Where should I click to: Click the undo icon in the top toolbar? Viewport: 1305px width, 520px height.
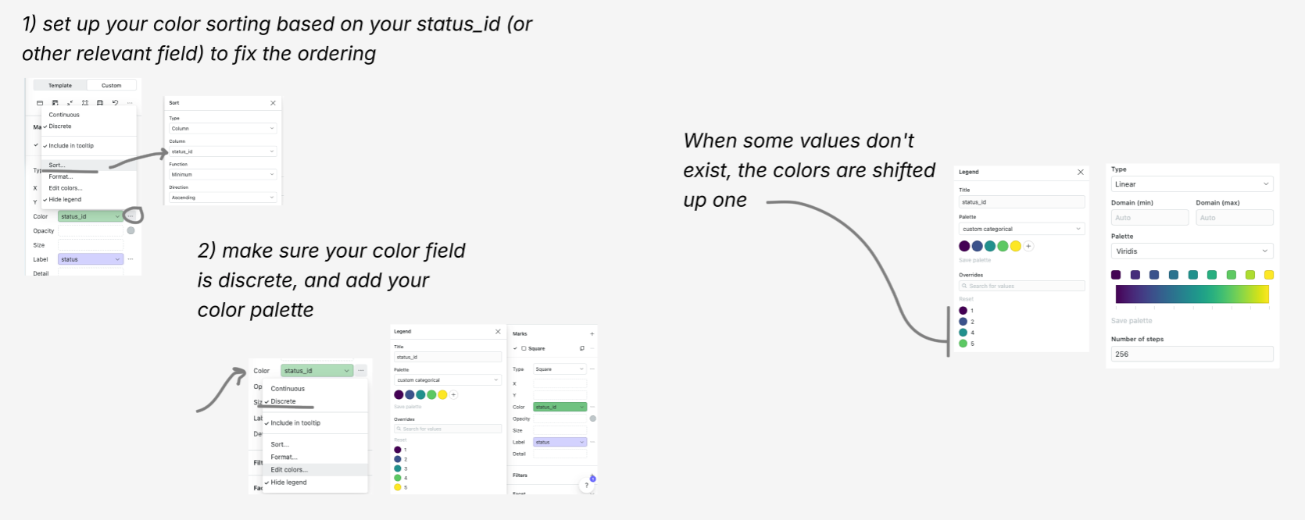coord(115,103)
